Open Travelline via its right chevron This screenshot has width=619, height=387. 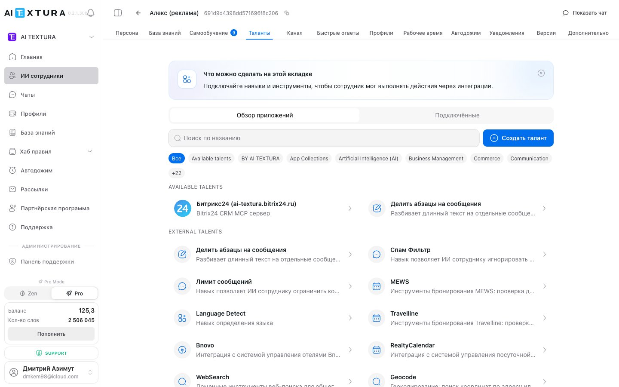click(x=544, y=318)
